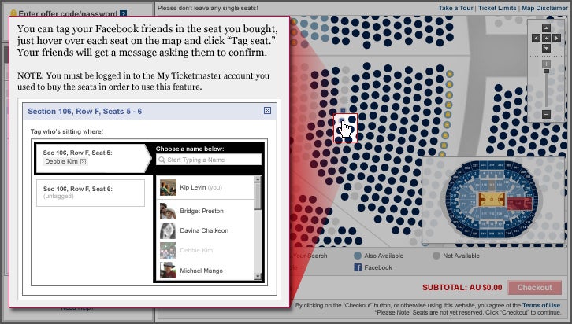Pan the seat map up
The height and width of the screenshot is (324, 572).
pos(546,28)
